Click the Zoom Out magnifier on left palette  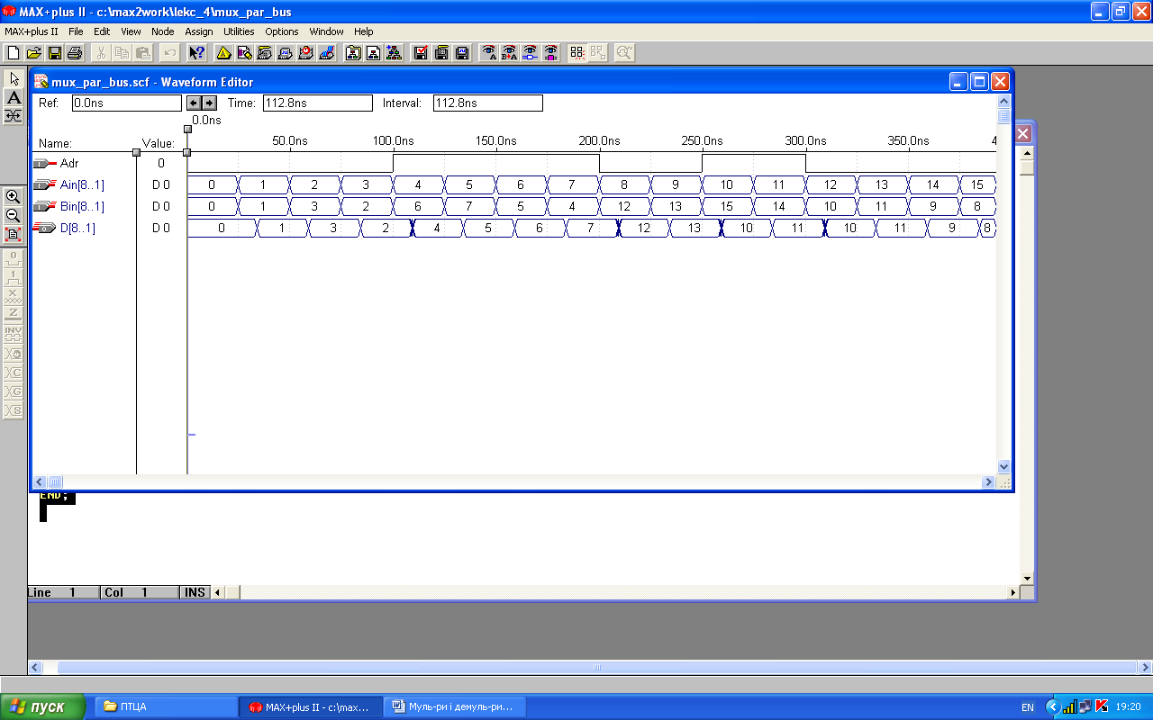click(x=14, y=215)
